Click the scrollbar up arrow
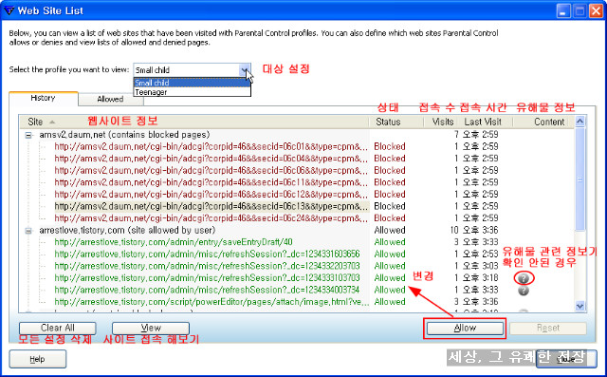Viewport: 607px width, 377px height. coord(579,122)
